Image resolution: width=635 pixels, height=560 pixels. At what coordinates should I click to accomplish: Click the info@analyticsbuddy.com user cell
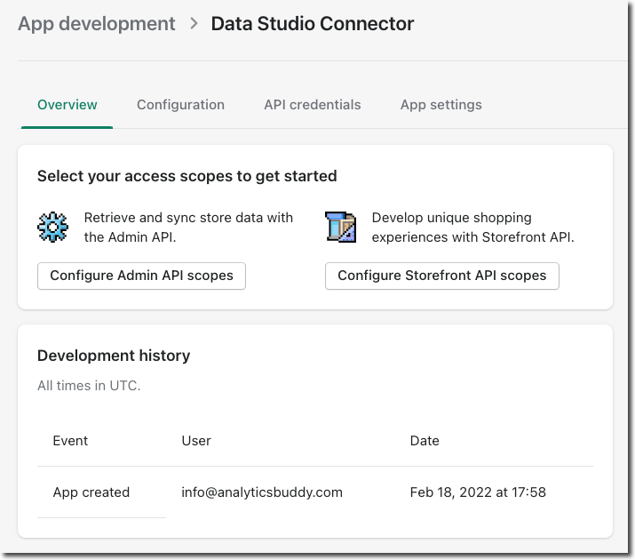262,492
